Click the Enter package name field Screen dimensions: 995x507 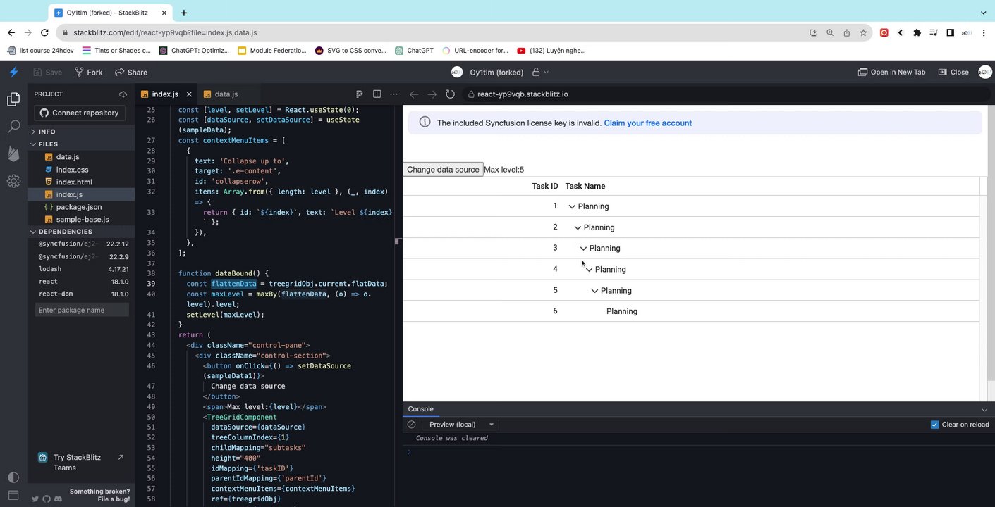82,310
